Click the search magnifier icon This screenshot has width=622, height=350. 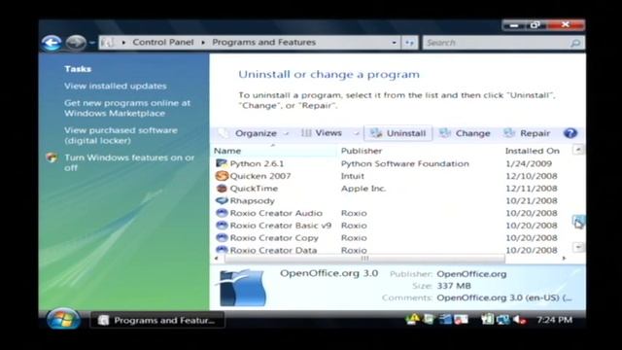coord(575,43)
